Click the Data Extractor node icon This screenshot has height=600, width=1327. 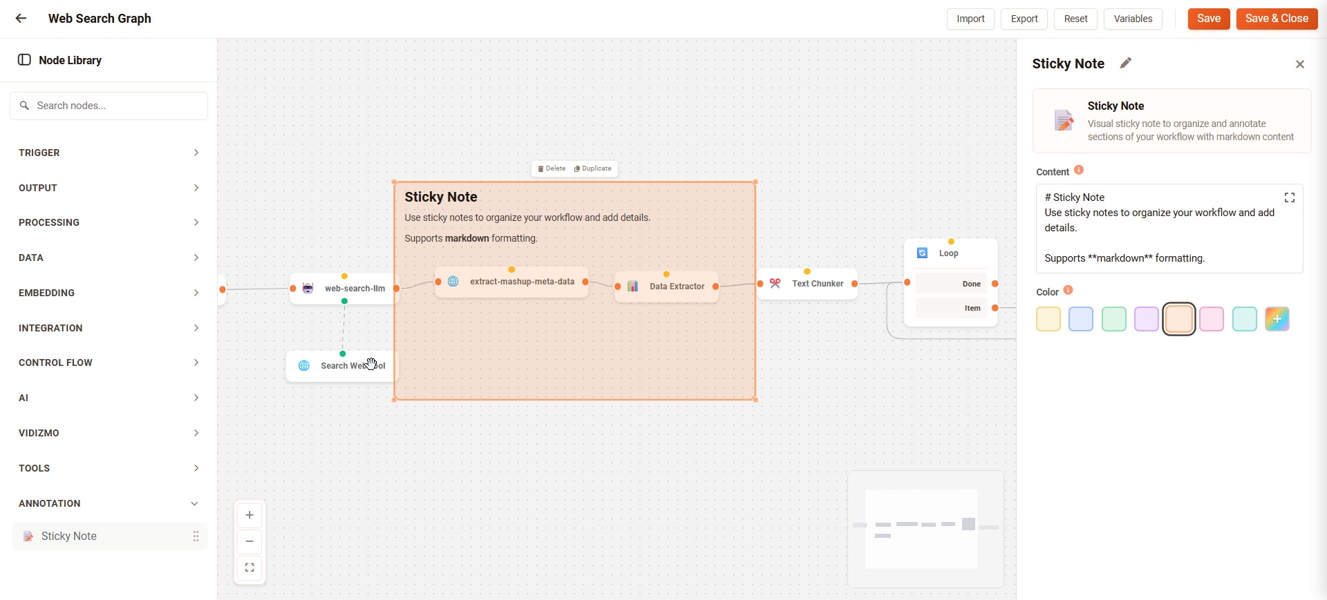point(632,286)
